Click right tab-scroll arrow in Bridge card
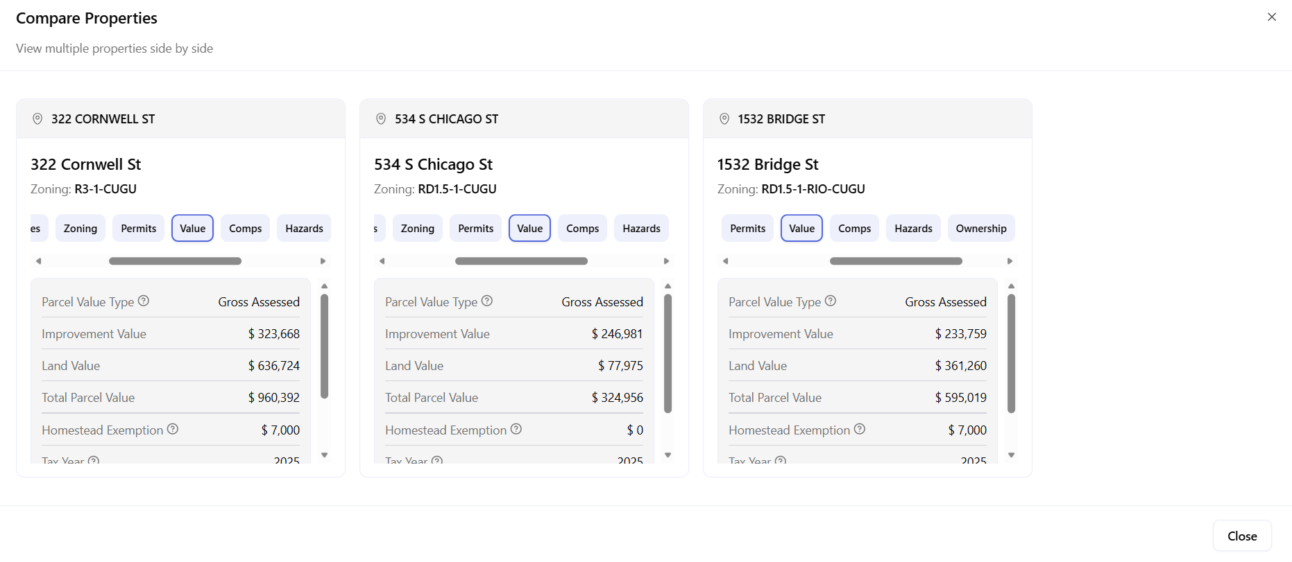1292x562 pixels. (x=1010, y=261)
